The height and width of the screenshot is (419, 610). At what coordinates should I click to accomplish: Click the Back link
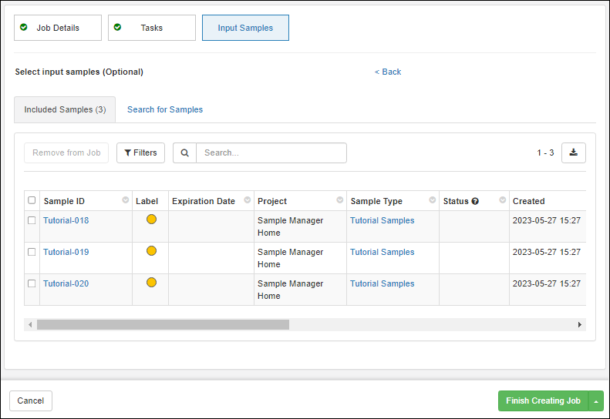388,72
